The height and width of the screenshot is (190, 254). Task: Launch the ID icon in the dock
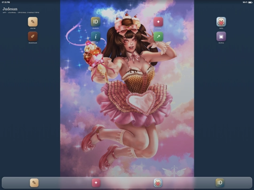coord(220,183)
